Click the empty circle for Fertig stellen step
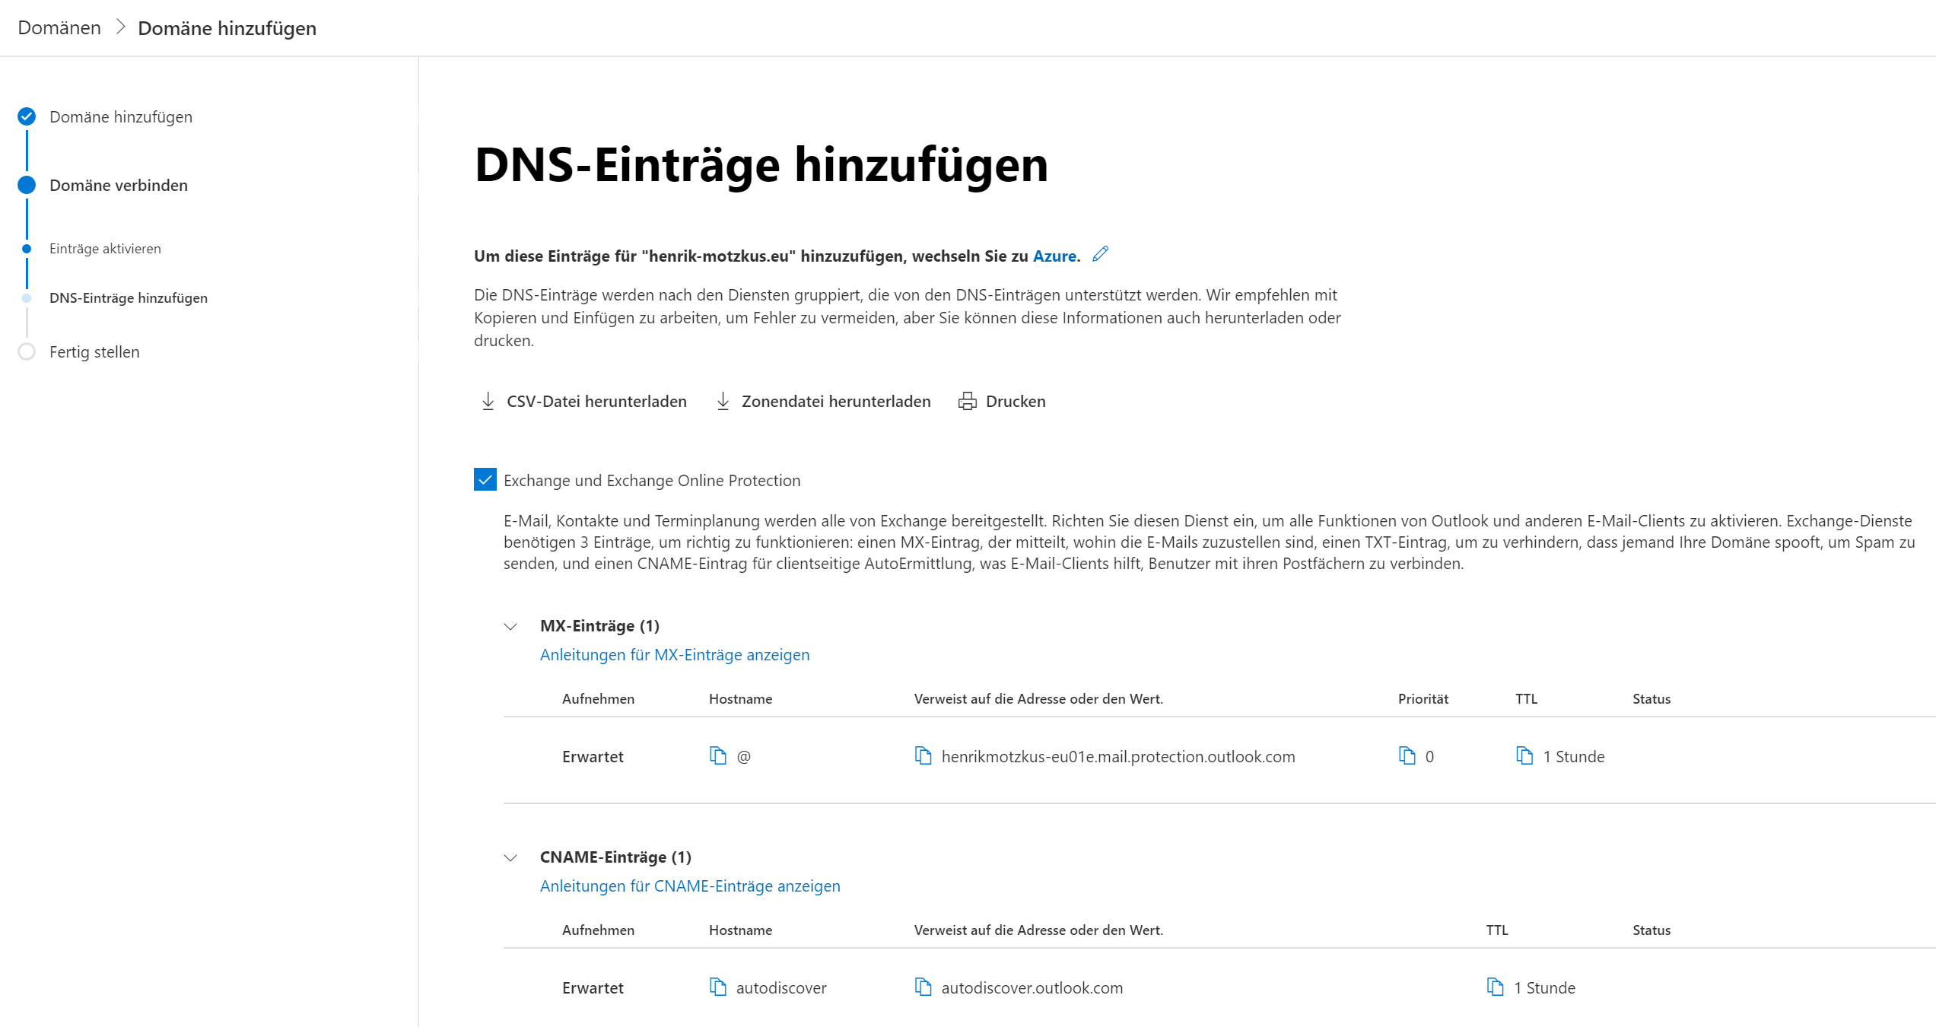The height and width of the screenshot is (1027, 1936). pyautogui.click(x=27, y=351)
